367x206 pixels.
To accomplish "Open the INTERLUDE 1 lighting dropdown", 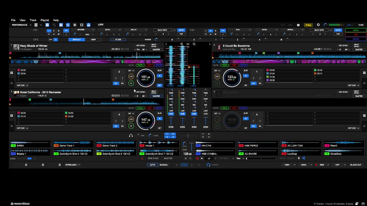I will click(x=73, y=165).
